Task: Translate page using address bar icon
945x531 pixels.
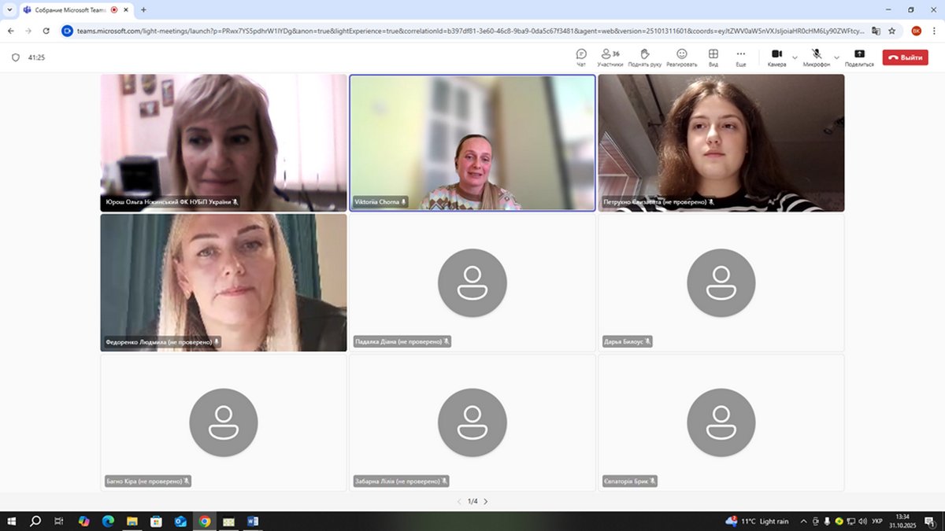Action: [876, 31]
